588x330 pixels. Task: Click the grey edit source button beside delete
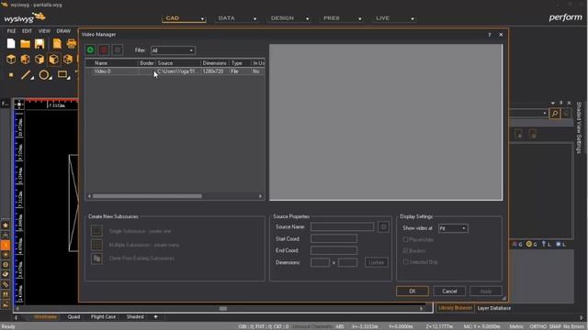tap(118, 49)
